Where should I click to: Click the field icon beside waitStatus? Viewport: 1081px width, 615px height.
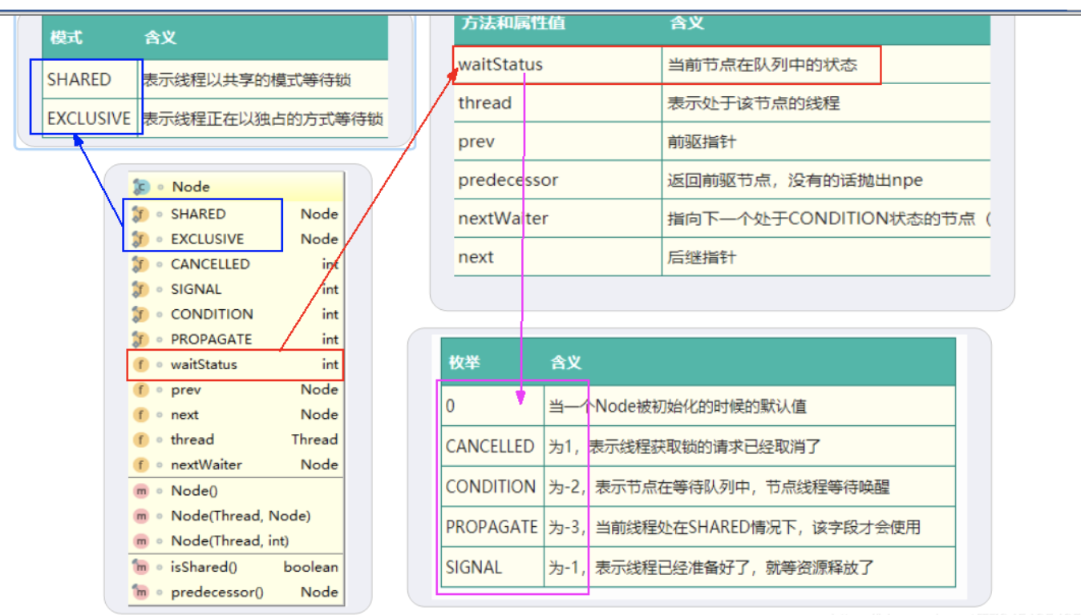(141, 364)
